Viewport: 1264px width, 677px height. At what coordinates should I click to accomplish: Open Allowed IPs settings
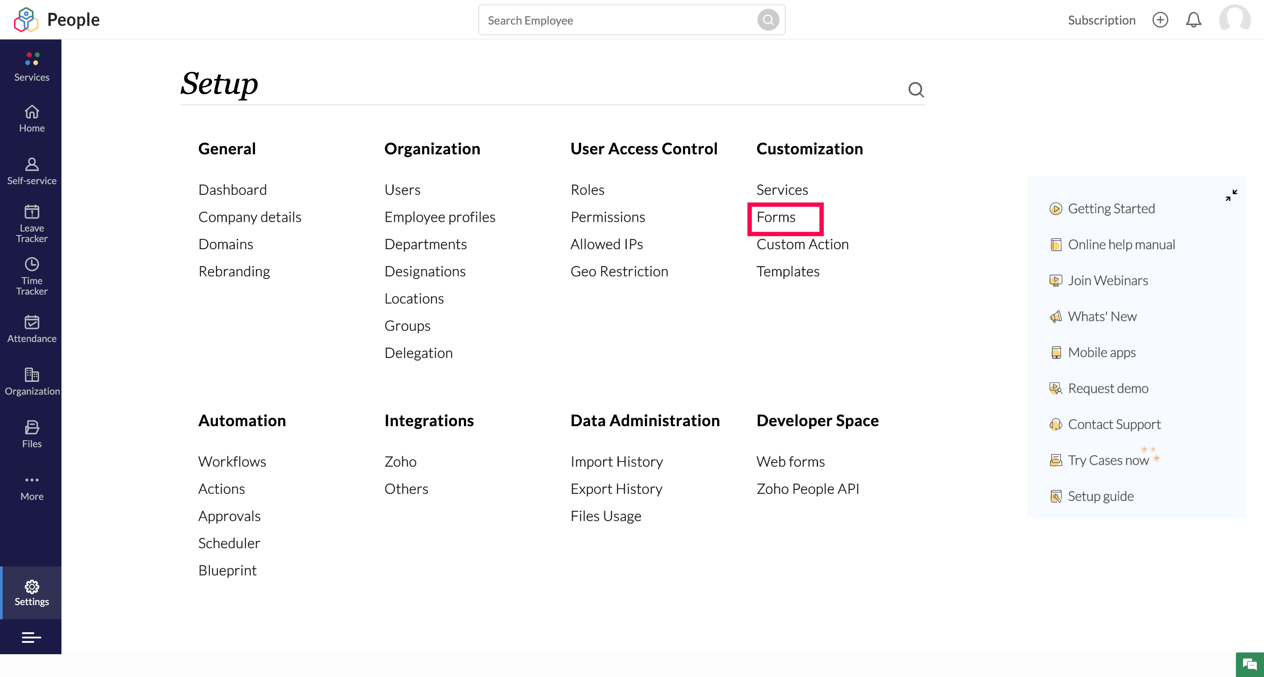(607, 244)
